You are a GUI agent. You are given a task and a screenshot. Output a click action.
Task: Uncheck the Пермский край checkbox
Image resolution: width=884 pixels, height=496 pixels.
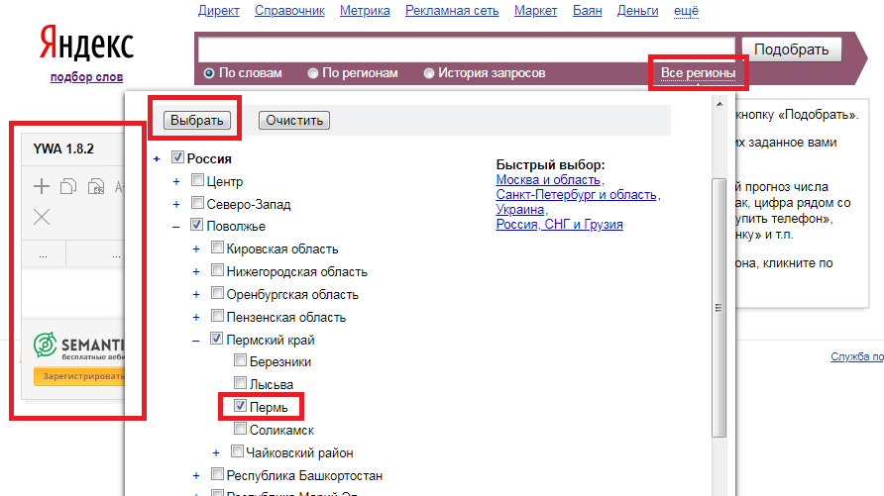(216, 339)
